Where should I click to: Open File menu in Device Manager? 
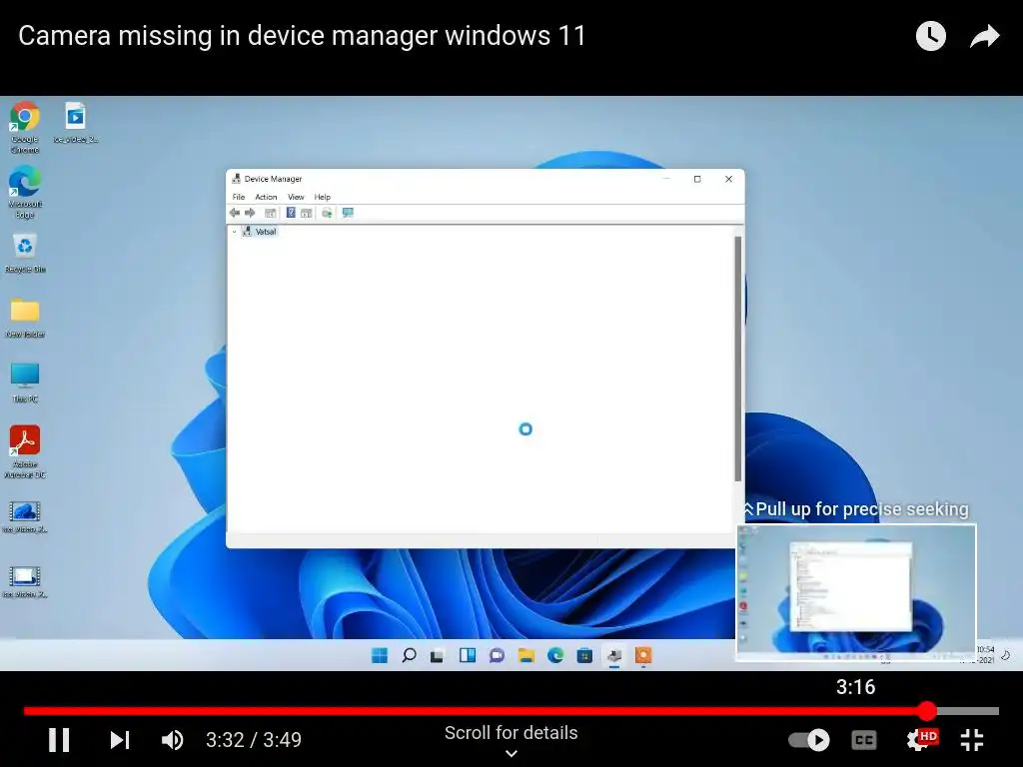click(239, 197)
